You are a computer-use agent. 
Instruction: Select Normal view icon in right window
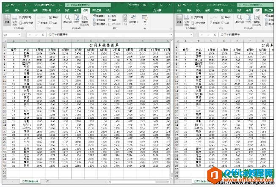179,20
